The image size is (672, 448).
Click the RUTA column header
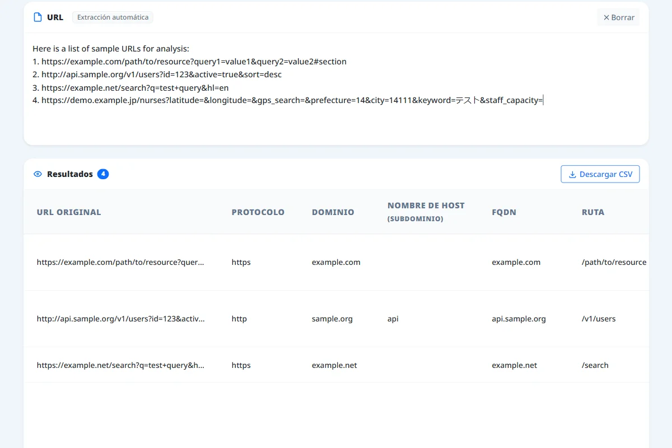tap(593, 212)
